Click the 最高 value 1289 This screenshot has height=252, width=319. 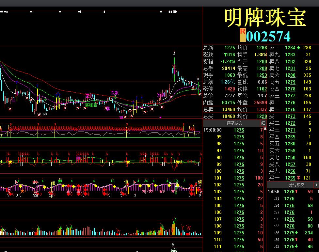[x=262, y=68]
